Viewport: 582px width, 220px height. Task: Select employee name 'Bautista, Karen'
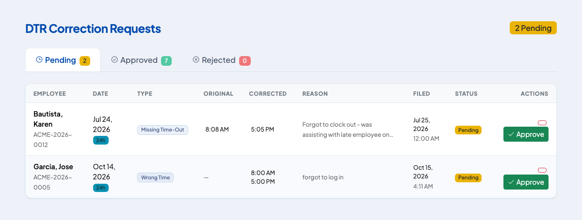click(48, 119)
